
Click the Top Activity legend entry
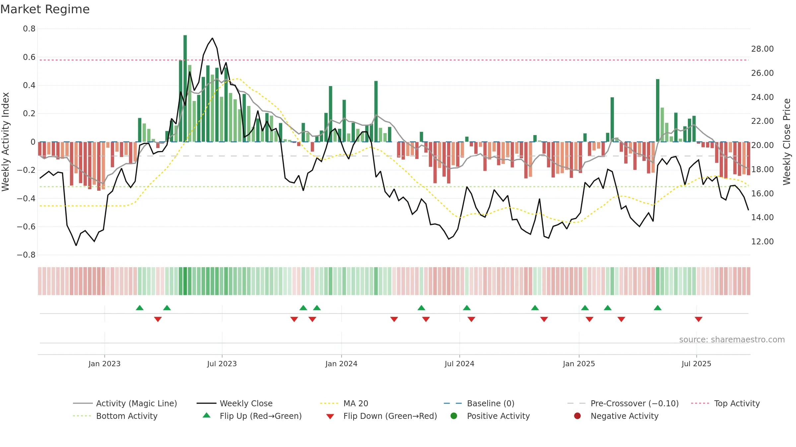725,403
